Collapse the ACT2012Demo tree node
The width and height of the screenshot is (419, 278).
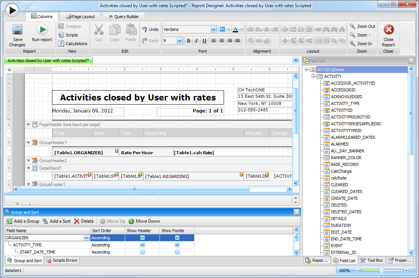307,70
